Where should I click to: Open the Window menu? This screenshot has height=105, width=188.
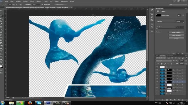(64, 1)
